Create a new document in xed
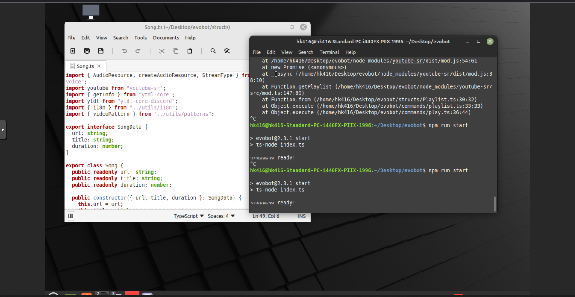This screenshot has height=297, width=575. click(x=72, y=51)
